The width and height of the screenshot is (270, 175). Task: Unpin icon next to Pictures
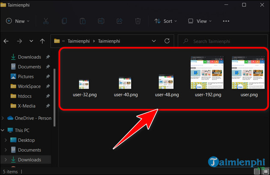click(48, 77)
